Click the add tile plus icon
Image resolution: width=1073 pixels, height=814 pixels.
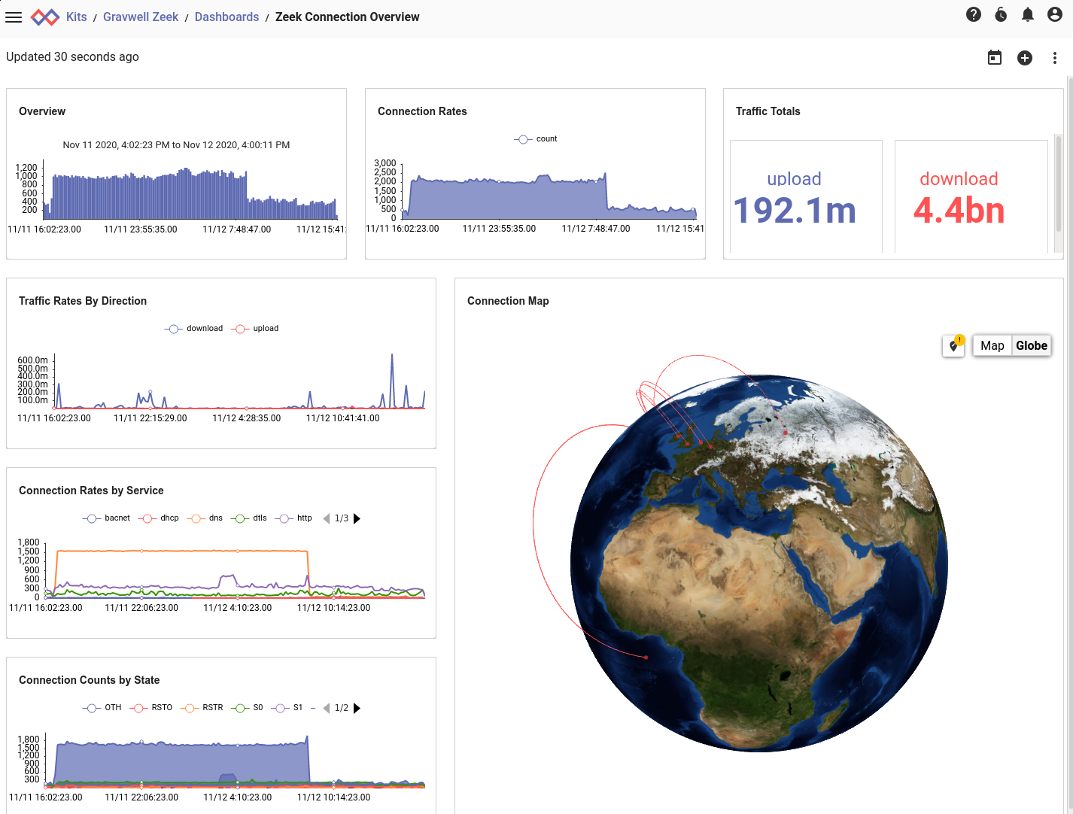pyautogui.click(x=1025, y=58)
